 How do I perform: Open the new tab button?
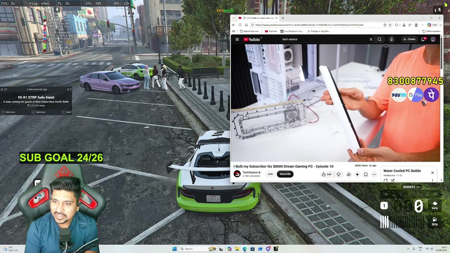point(283,18)
